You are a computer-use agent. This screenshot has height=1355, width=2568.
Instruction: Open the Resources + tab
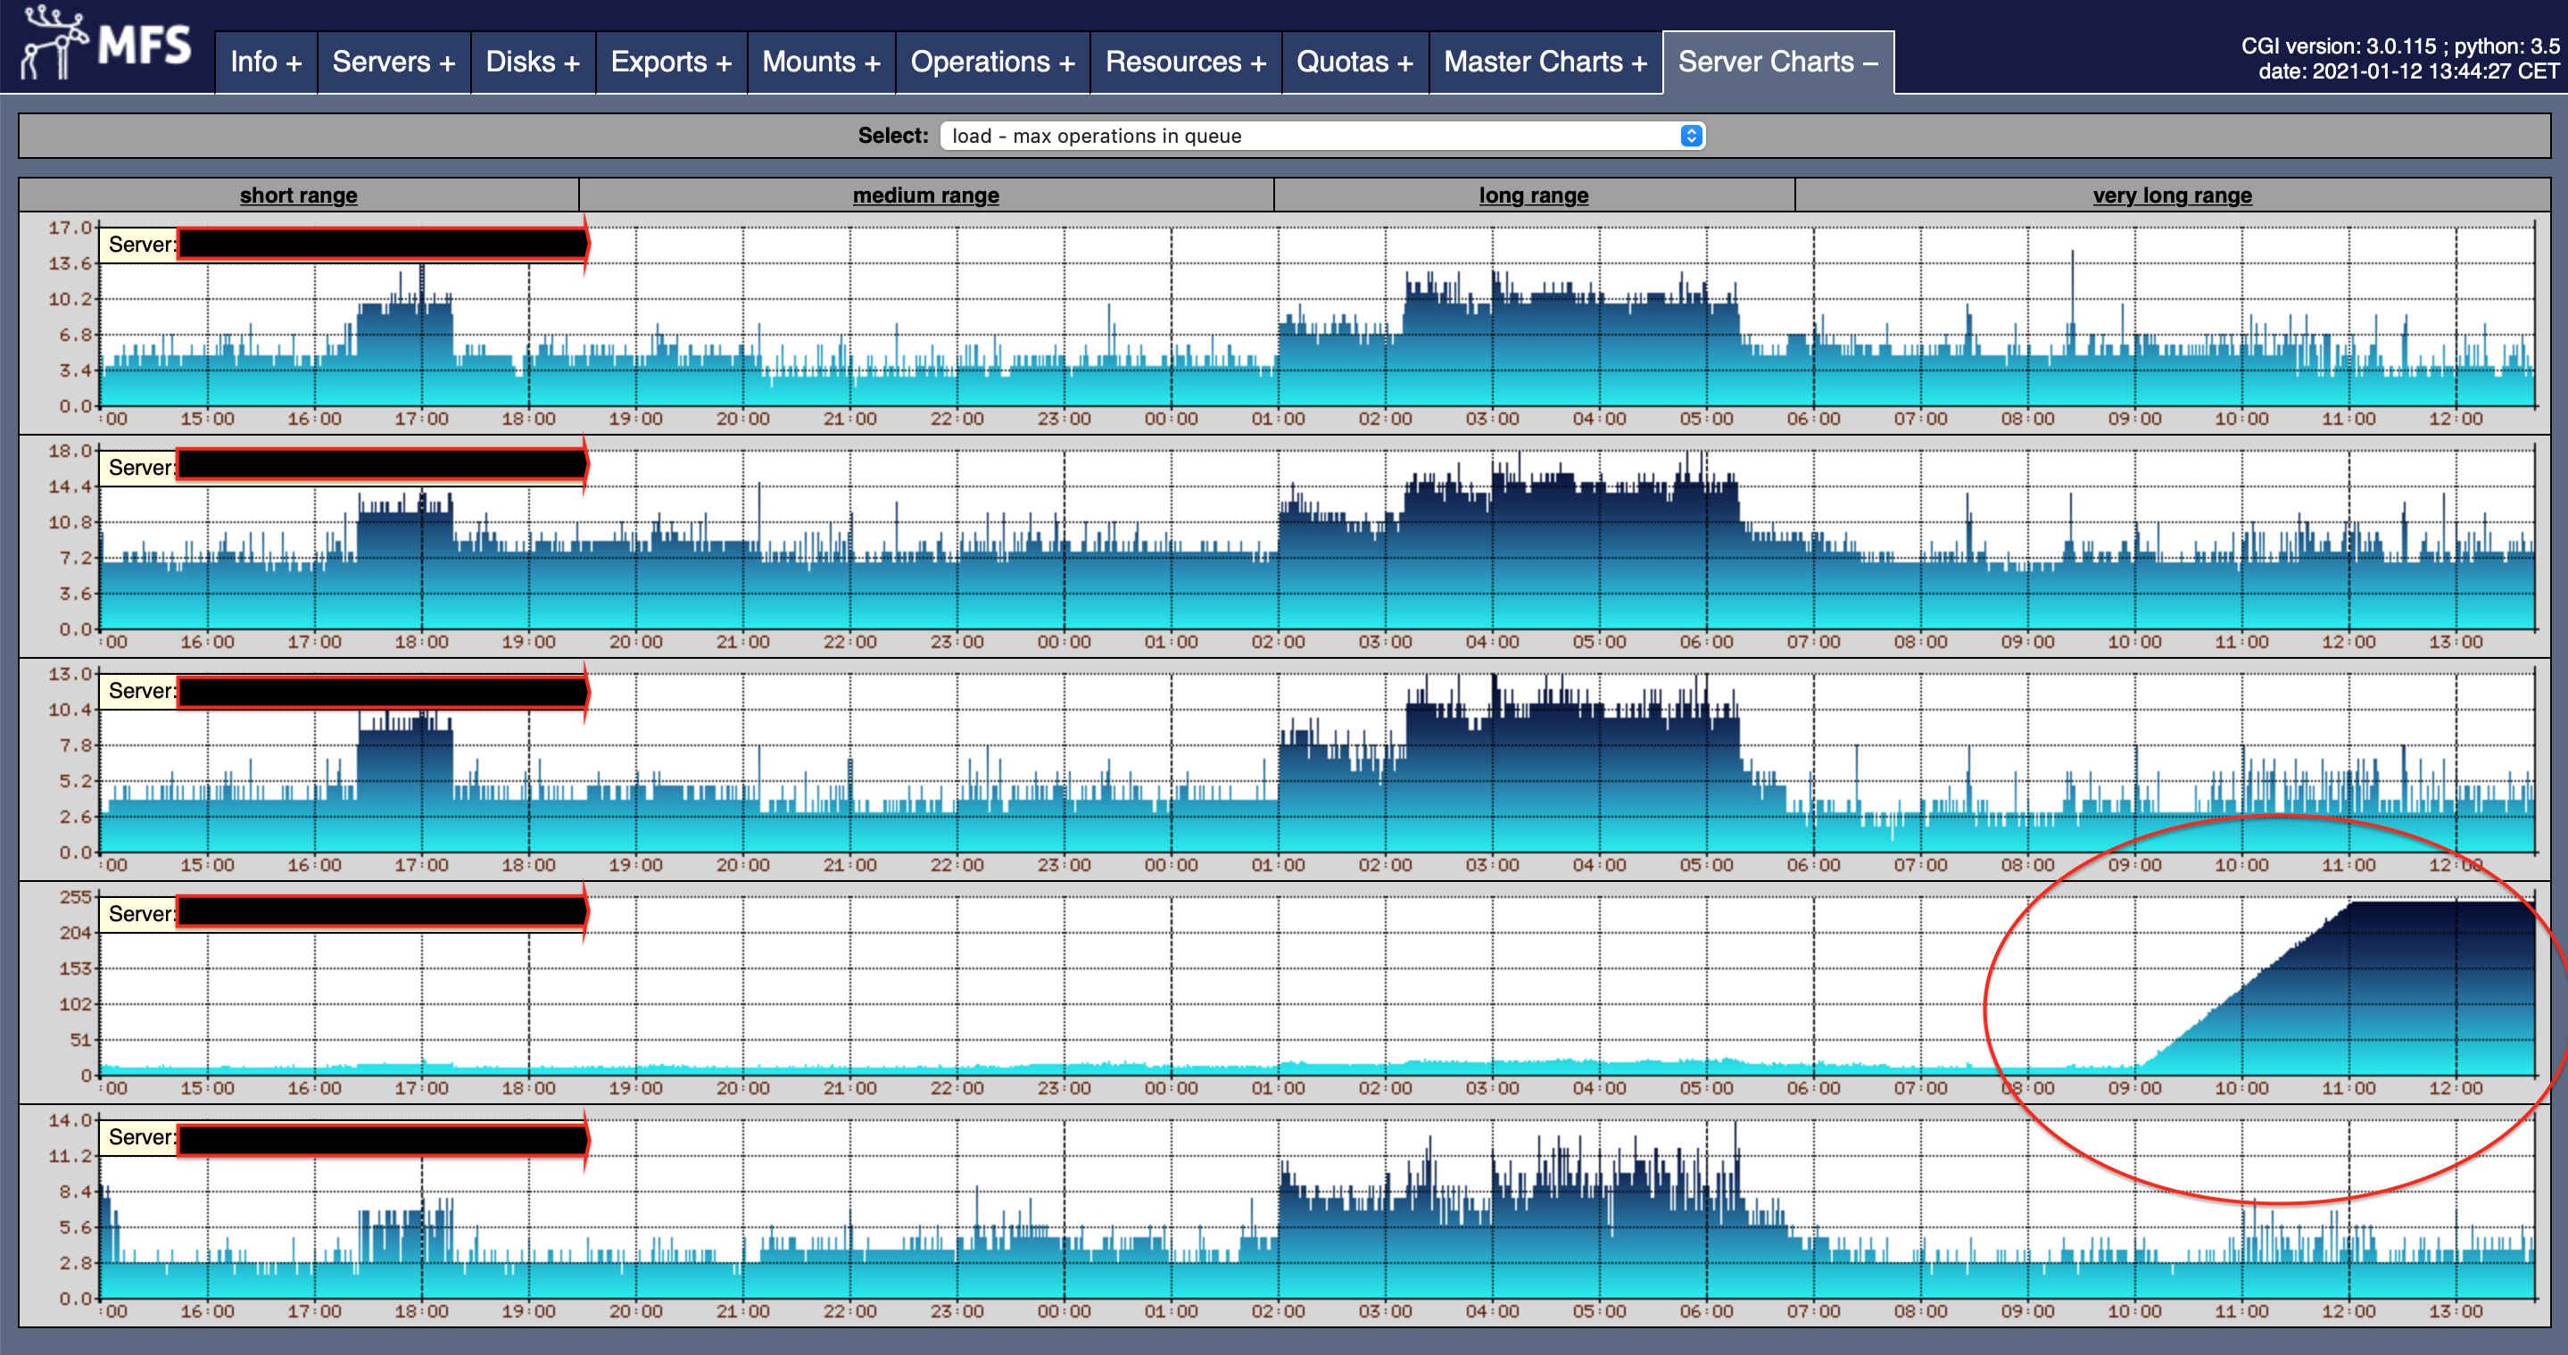coord(1185,62)
